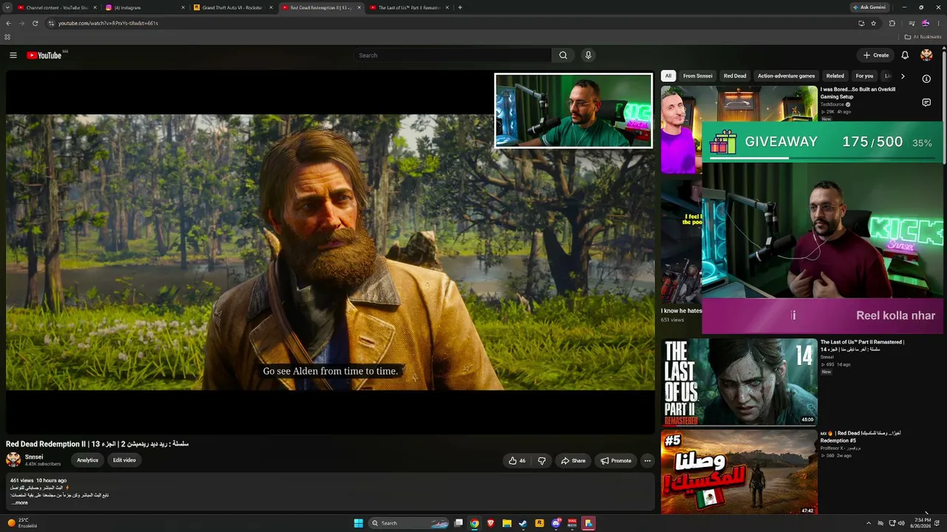This screenshot has width=947, height=532.
Task: Search by voice with the microphone icon
Action: coord(588,55)
